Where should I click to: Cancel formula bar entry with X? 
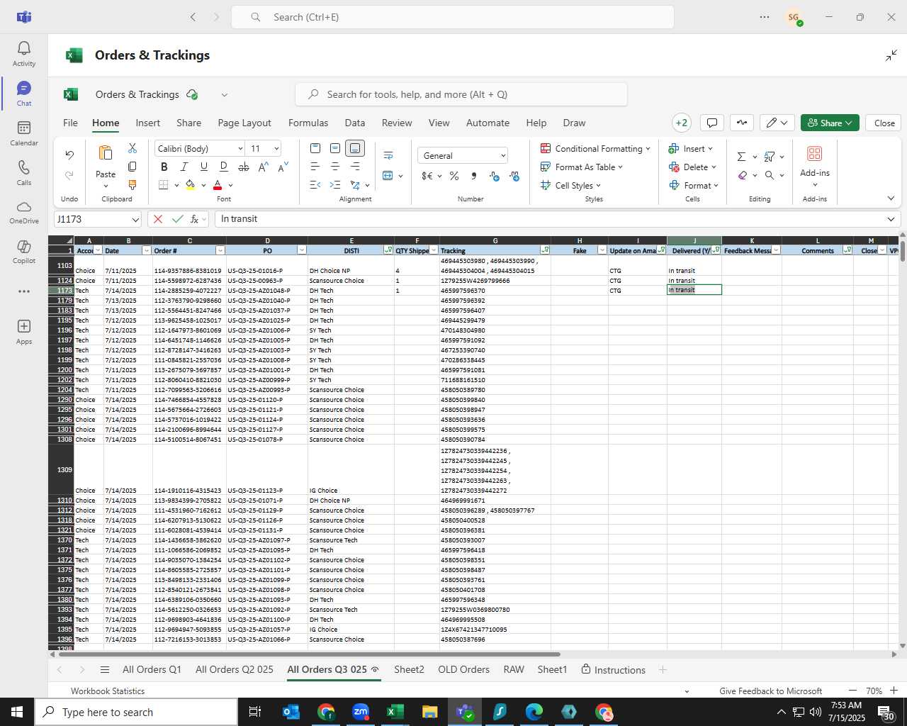158,219
